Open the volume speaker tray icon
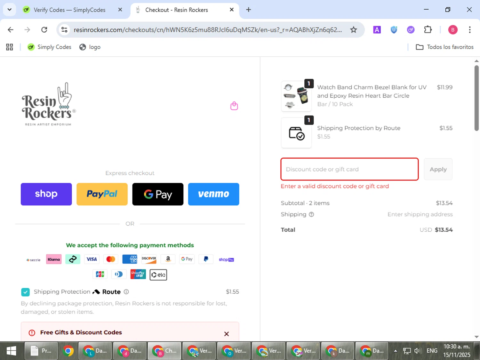This screenshot has width=480, height=360. (417, 351)
